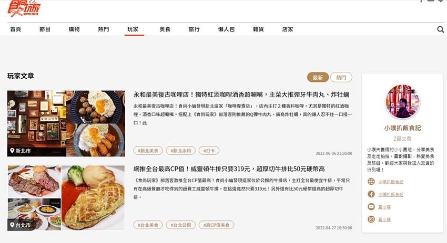Open the 永和最美復古咖哩店 article title
This screenshot has height=243, width=447.
pos(241,94)
